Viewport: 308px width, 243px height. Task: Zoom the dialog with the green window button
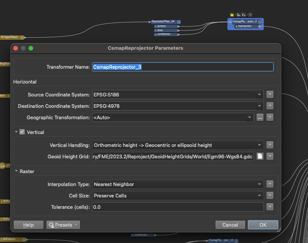[31, 48]
